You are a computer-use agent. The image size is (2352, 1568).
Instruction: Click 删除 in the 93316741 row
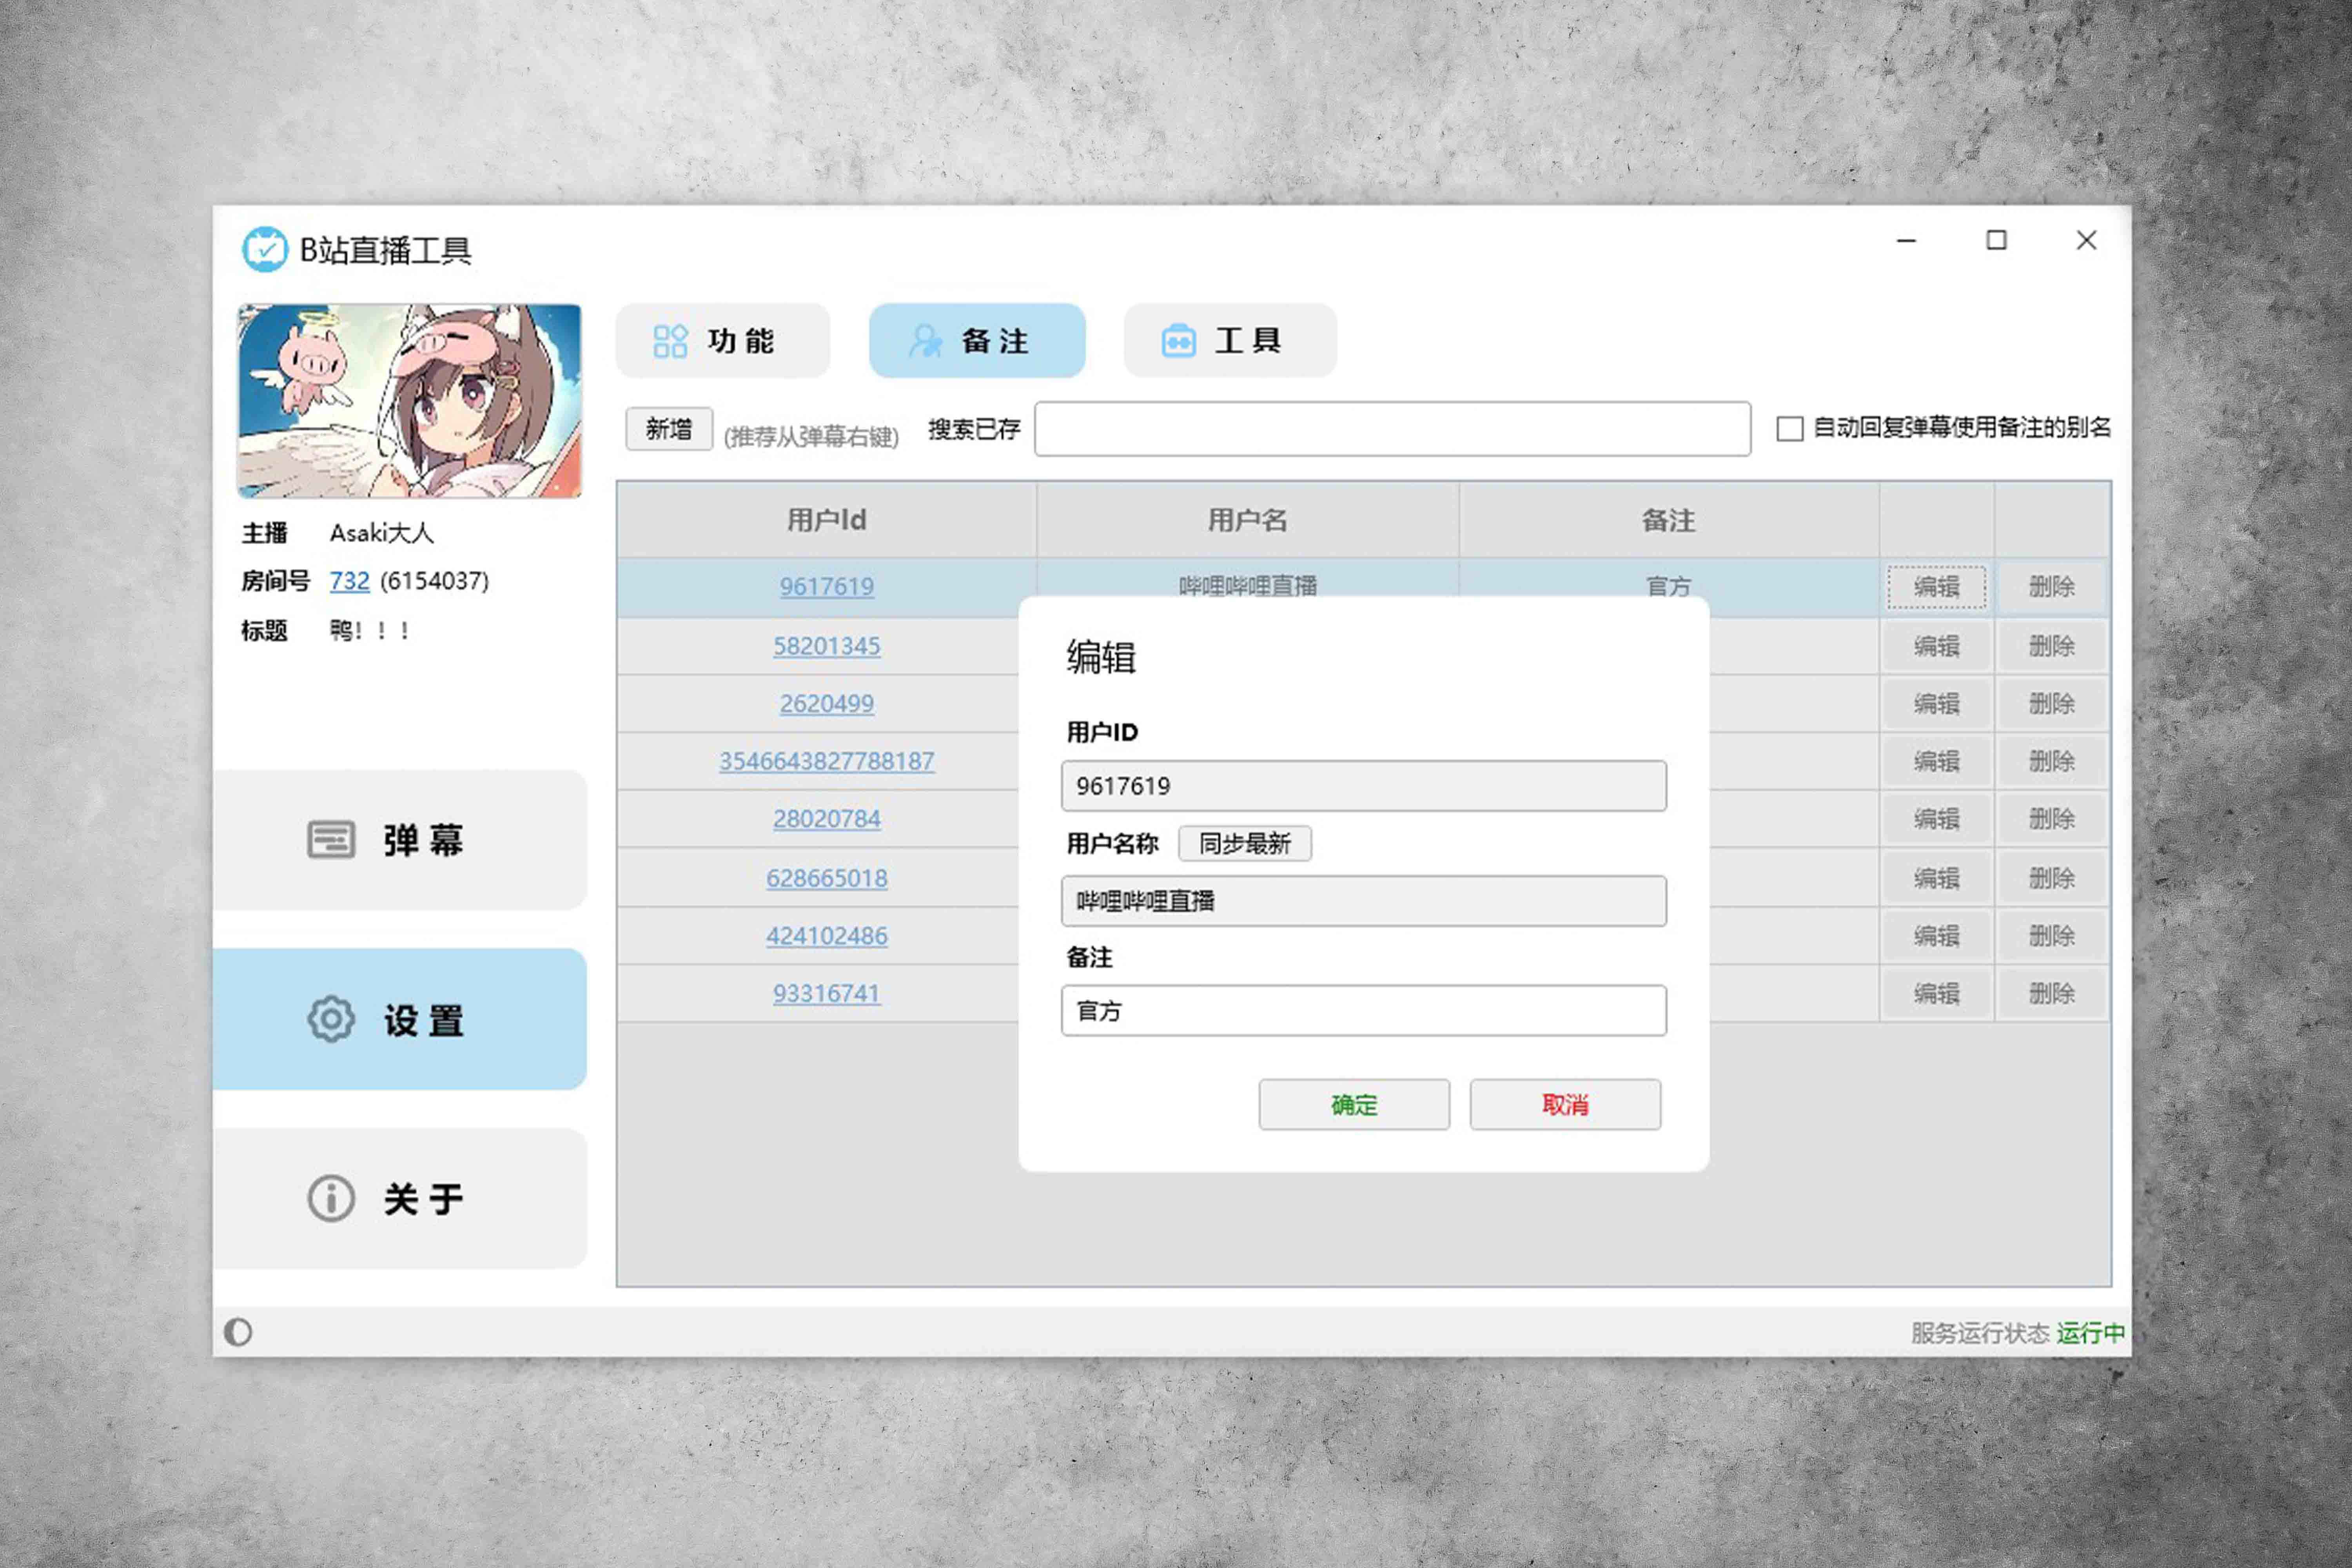point(2052,994)
